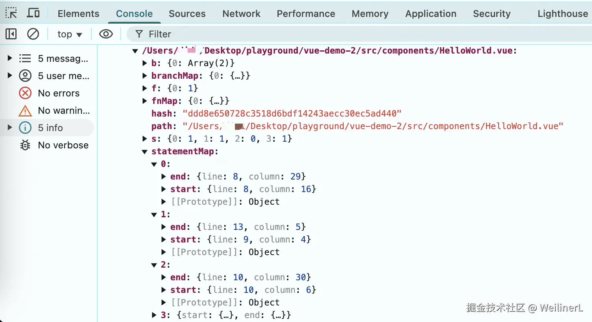
Task: Select the 'No errors' sidebar filter
Action: [58, 93]
